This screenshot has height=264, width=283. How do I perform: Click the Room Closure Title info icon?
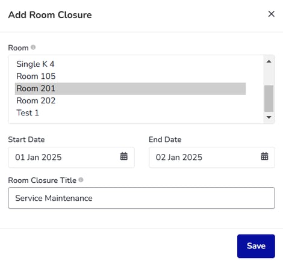81,180
